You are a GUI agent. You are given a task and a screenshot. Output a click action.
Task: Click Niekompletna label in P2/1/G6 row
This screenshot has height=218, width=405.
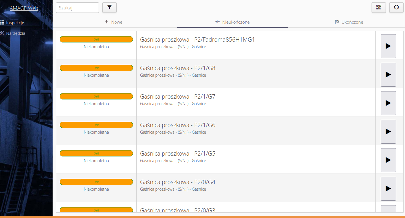pyautogui.click(x=96, y=132)
